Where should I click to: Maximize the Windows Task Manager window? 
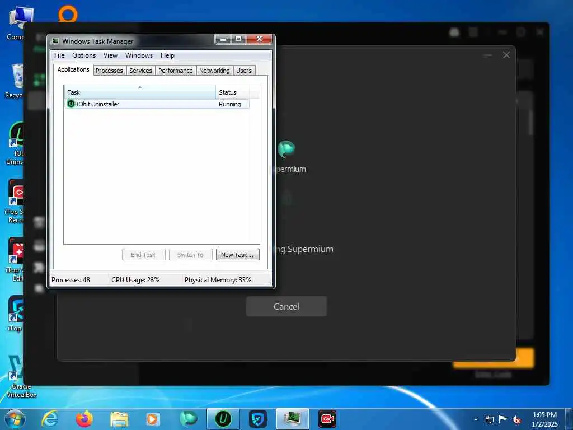[238, 39]
